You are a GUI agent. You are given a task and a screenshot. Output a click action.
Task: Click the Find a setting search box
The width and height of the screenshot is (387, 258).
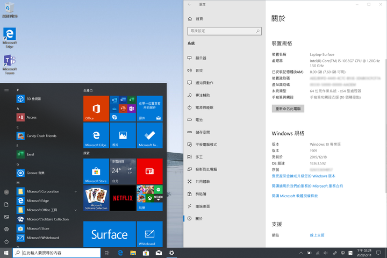[x=224, y=31]
